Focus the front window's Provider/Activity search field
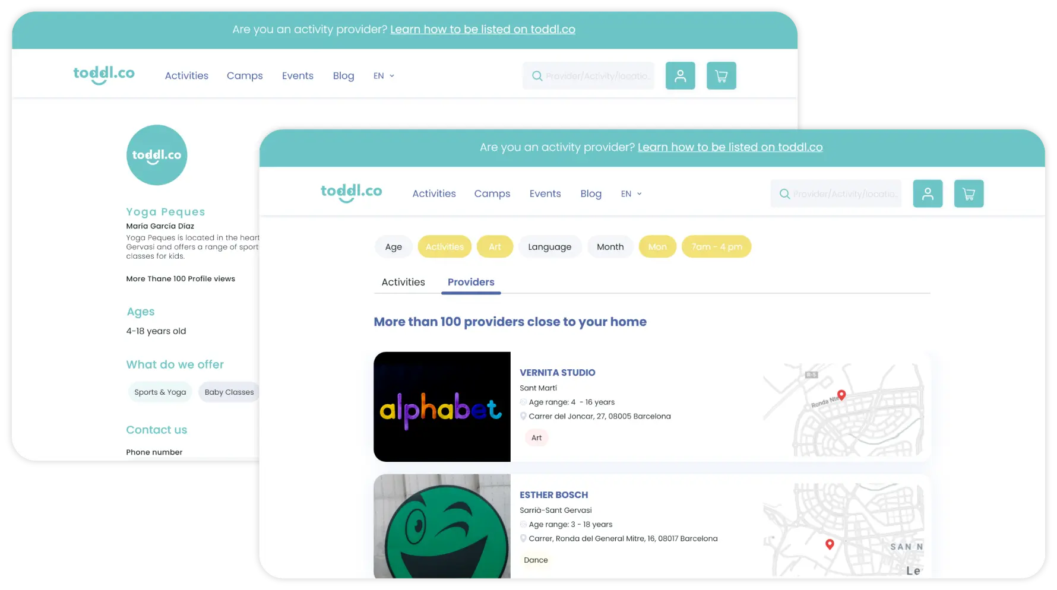This screenshot has width=1057, height=590. (836, 194)
